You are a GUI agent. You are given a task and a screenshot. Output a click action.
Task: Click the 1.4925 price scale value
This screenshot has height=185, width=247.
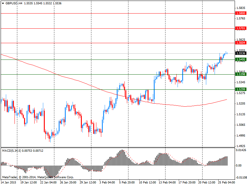pos(241,146)
